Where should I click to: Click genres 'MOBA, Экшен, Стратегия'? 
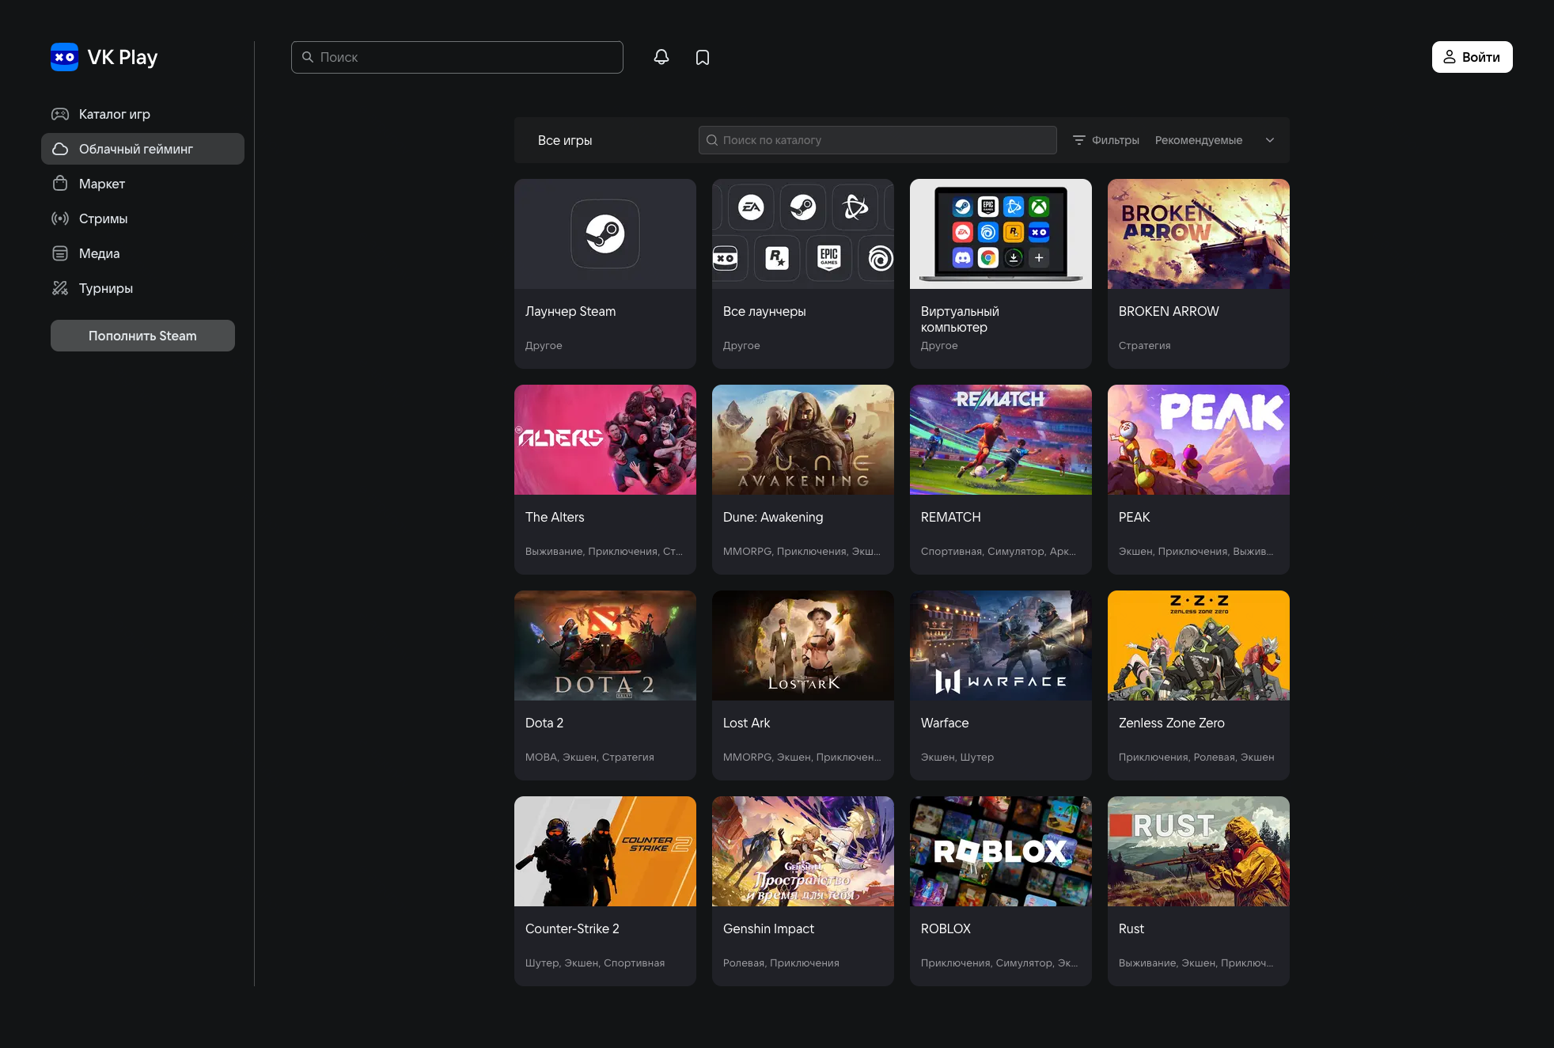tap(589, 758)
